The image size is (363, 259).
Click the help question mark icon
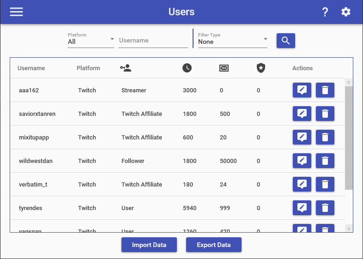click(325, 12)
